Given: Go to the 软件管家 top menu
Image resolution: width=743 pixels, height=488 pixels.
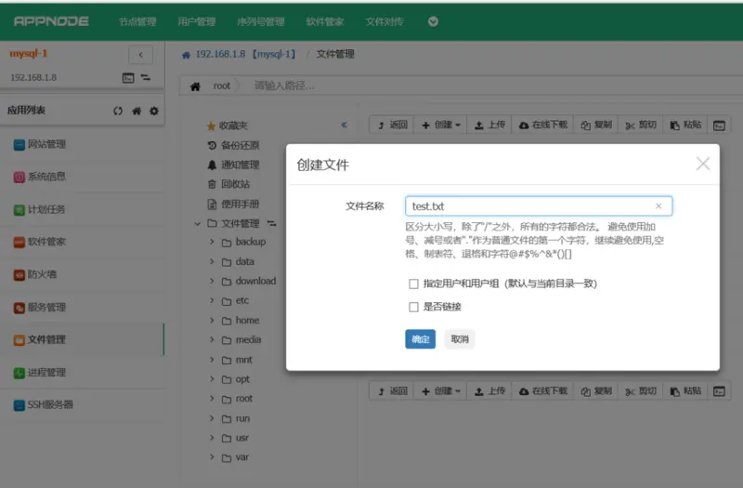Looking at the screenshot, I should click(x=325, y=21).
